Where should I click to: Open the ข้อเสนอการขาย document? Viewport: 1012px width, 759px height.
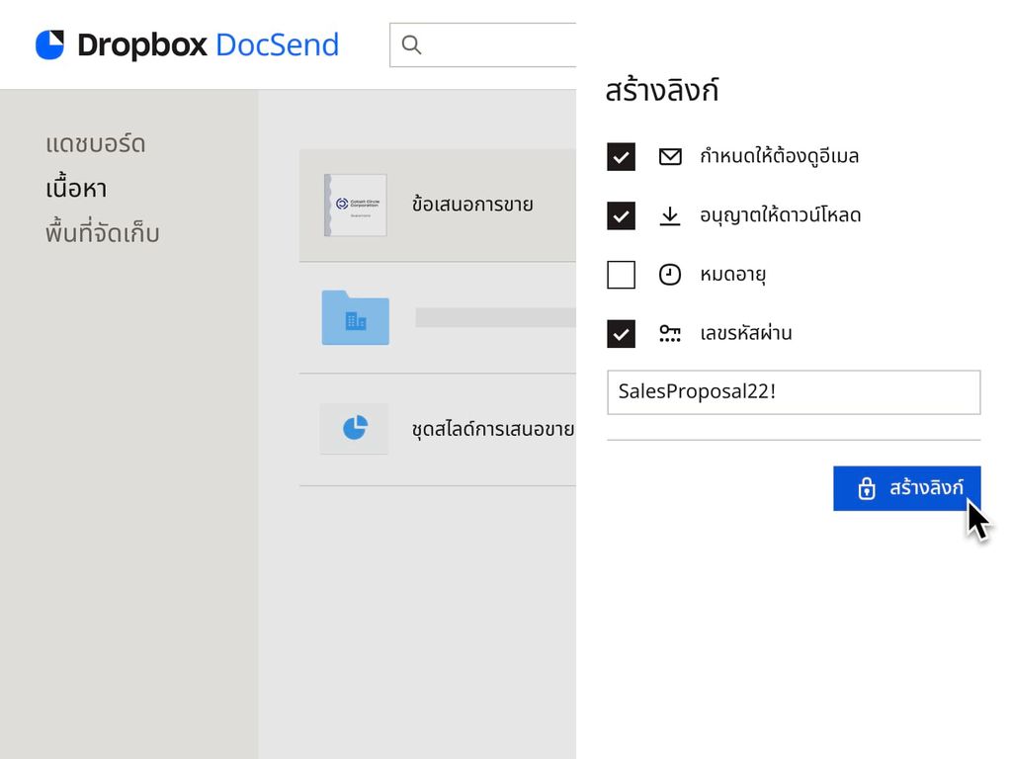coord(471,205)
